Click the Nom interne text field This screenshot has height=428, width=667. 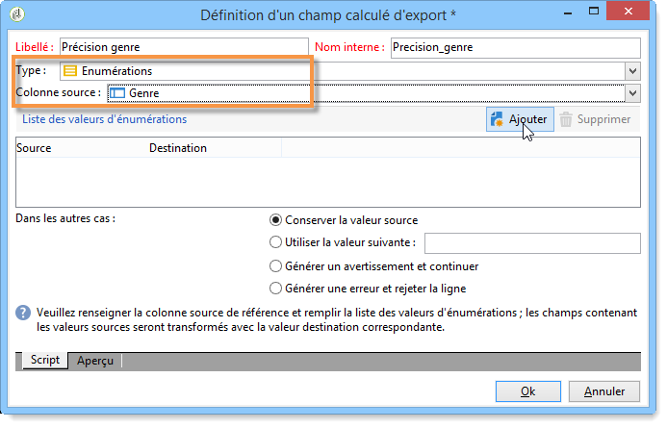coord(516,47)
